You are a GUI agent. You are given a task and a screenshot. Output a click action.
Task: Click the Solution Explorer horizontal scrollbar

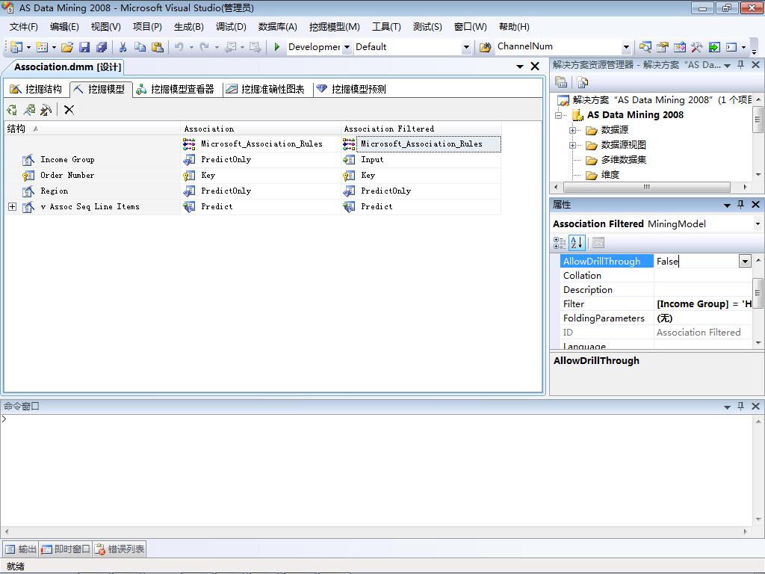(646, 187)
